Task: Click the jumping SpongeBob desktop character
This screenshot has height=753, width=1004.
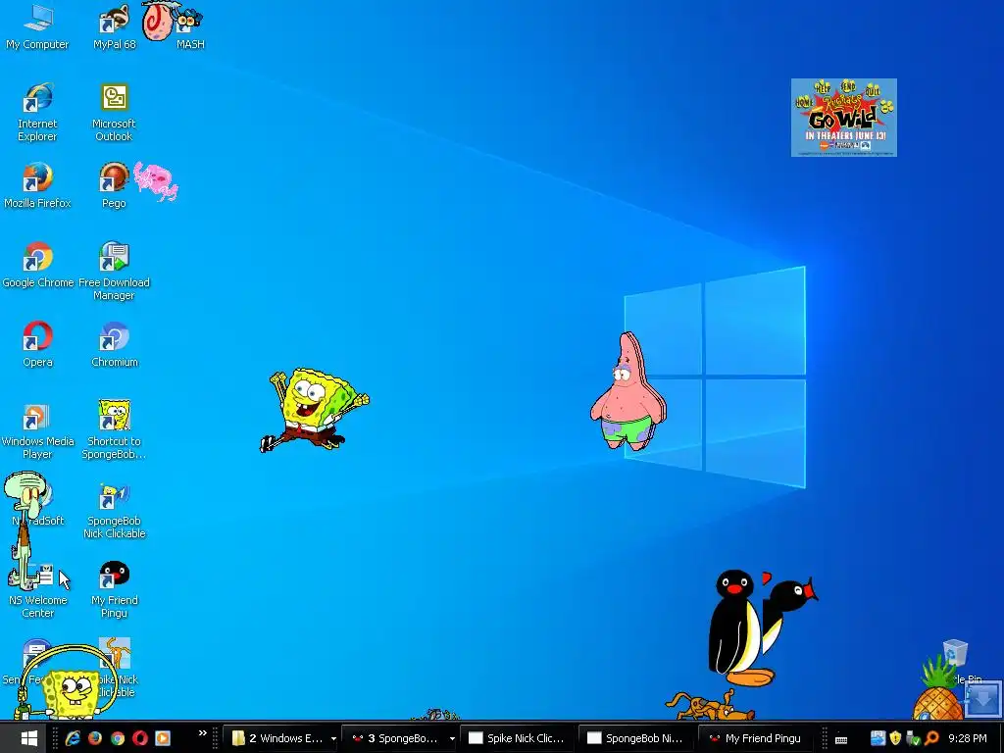Action: point(314,410)
